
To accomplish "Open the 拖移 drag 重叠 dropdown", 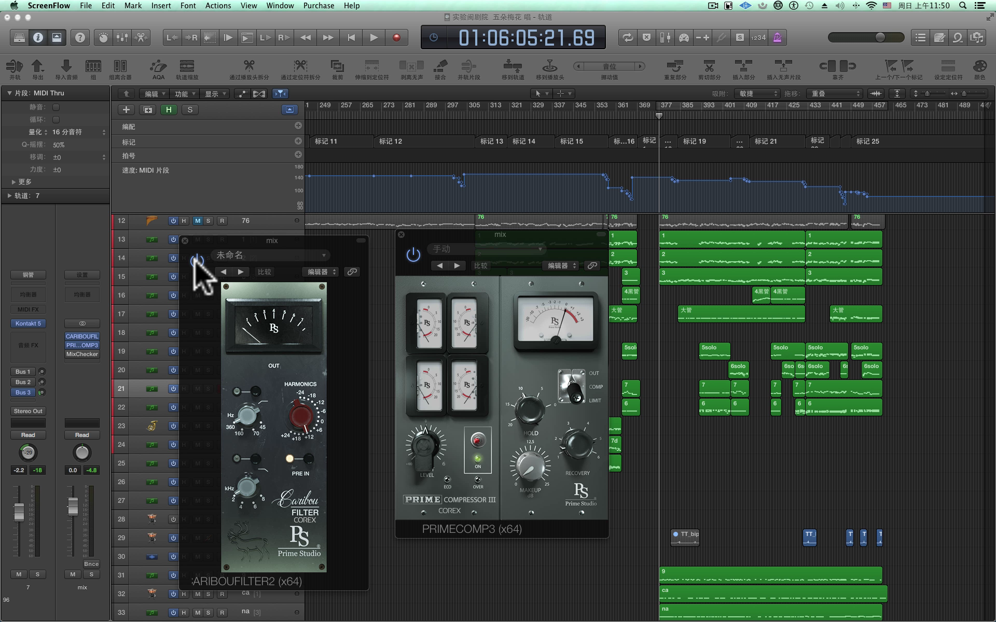I will pyautogui.click(x=835, y=94).
